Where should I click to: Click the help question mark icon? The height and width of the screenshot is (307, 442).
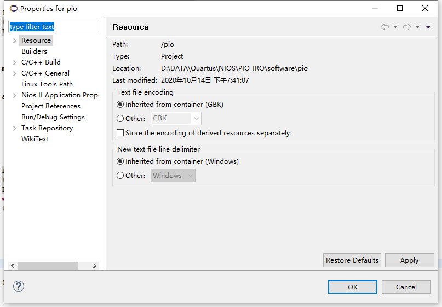coord(19,286)
